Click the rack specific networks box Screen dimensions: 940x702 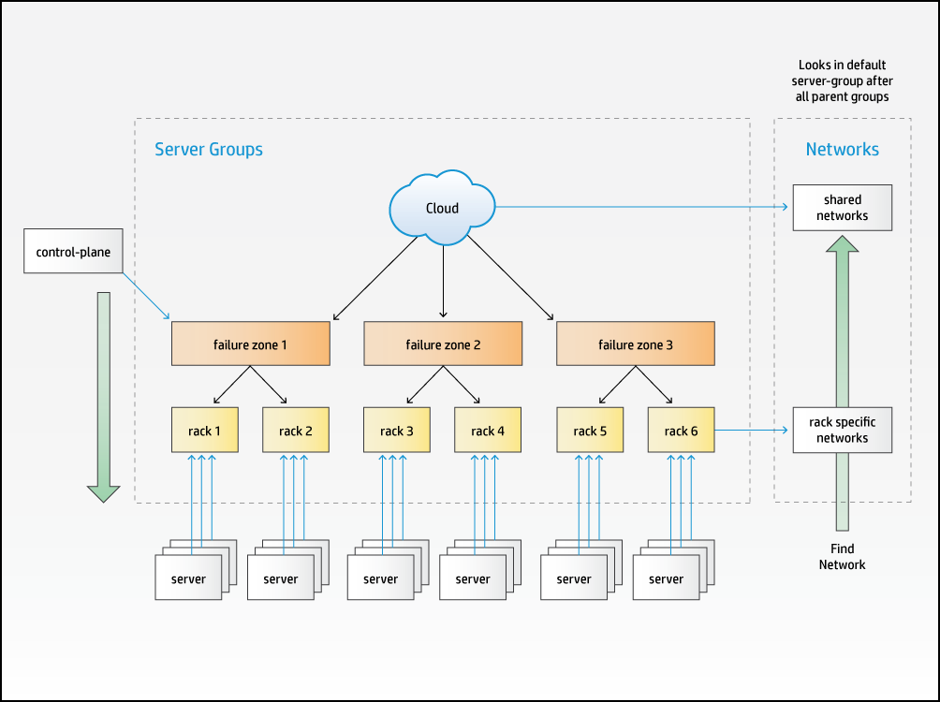coord(842,431)
